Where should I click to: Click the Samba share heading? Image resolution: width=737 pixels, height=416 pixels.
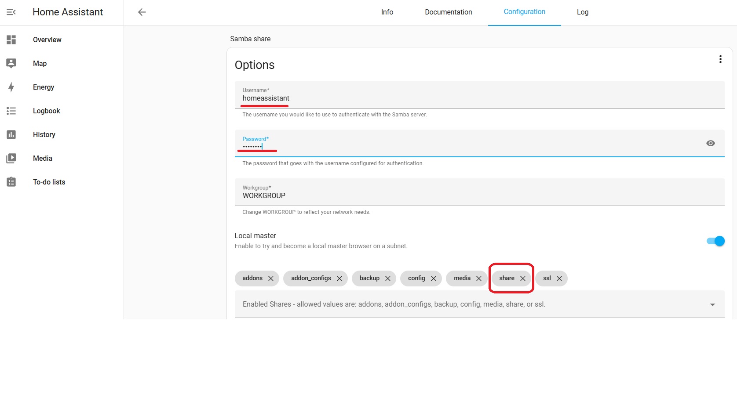tap(250, 39)
